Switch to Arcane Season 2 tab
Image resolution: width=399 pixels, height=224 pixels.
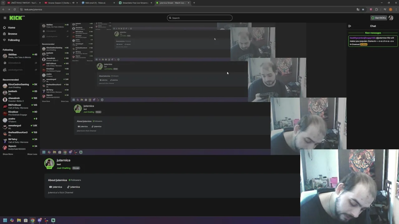coord(61,3)
